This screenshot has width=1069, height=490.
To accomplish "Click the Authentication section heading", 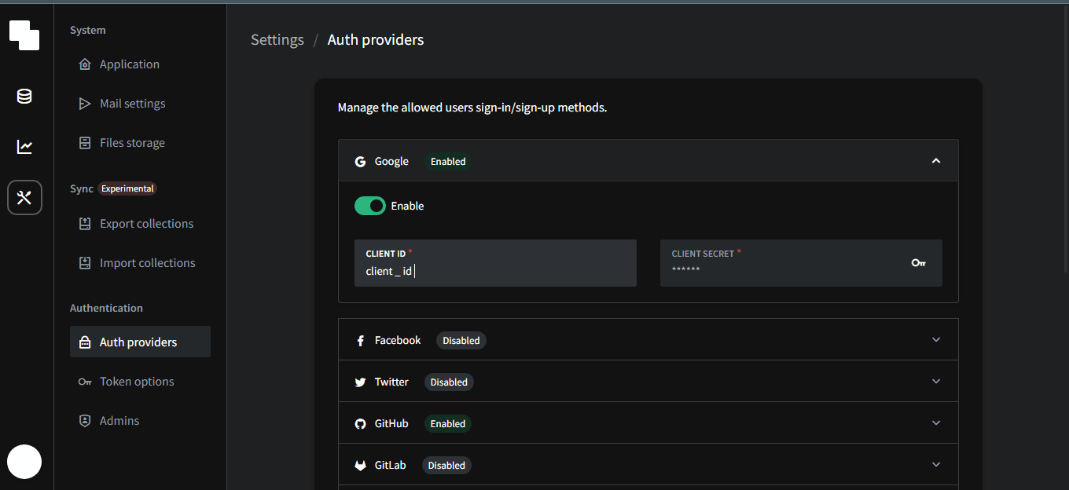I will (x=106, y=308).
